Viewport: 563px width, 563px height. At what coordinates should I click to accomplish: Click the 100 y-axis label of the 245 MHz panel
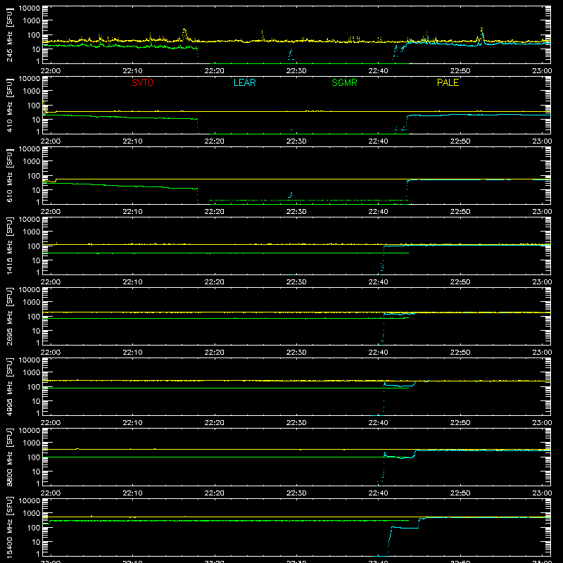pyautogui.click(x=33, y=35)
